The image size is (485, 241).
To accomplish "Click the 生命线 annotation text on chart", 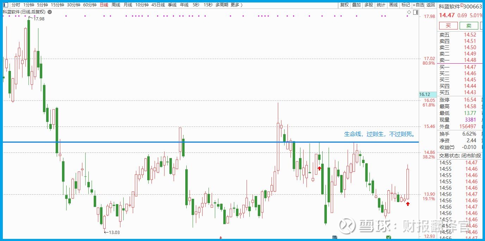I will click(x=380, y=134).
